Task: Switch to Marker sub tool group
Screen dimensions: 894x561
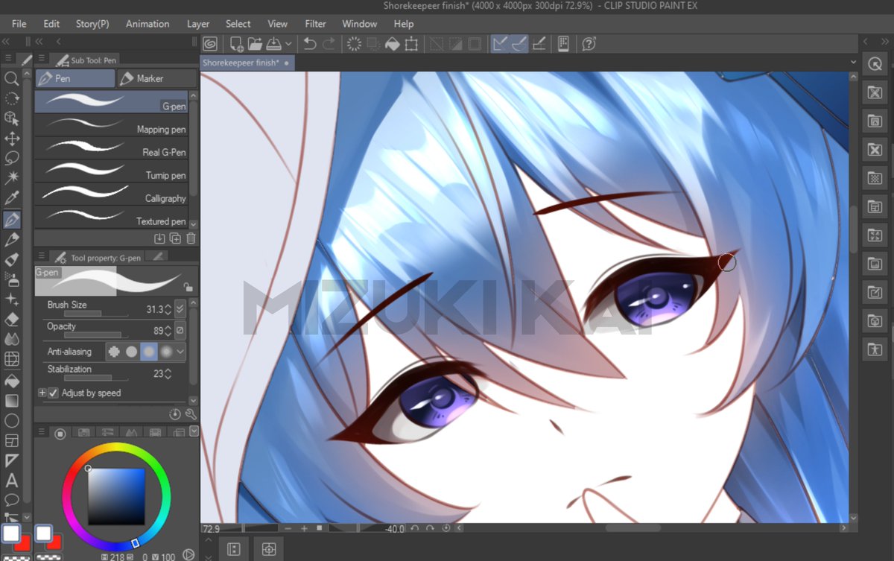Action: 156,78
